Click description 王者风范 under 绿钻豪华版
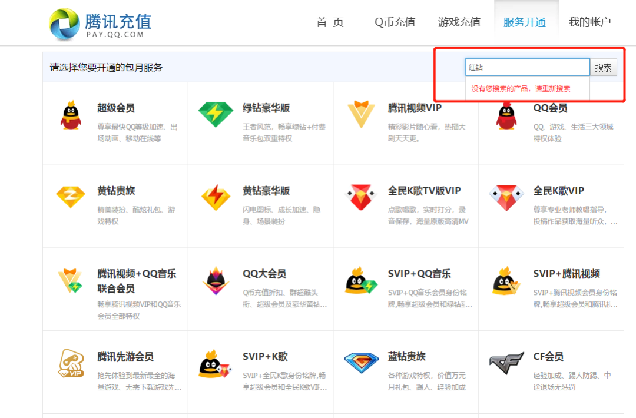 click(284, 132)
